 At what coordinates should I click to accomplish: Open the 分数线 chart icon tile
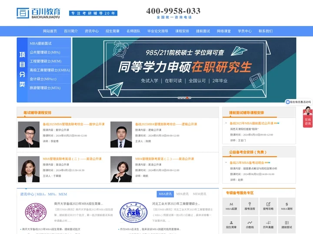(250, 224)
